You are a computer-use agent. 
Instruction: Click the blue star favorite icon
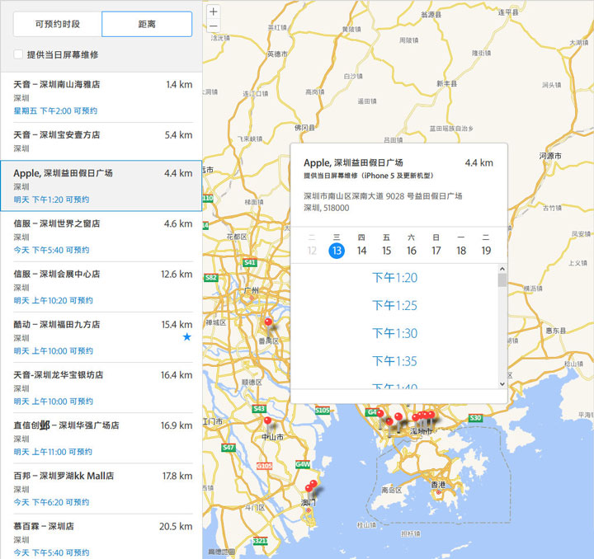point(186,337)
